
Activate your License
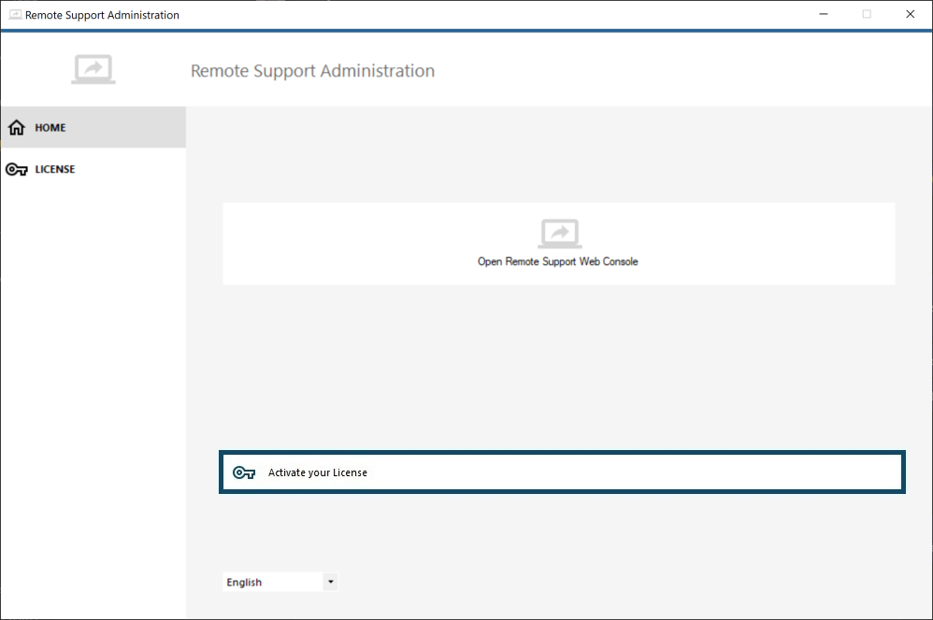point(561,472)
